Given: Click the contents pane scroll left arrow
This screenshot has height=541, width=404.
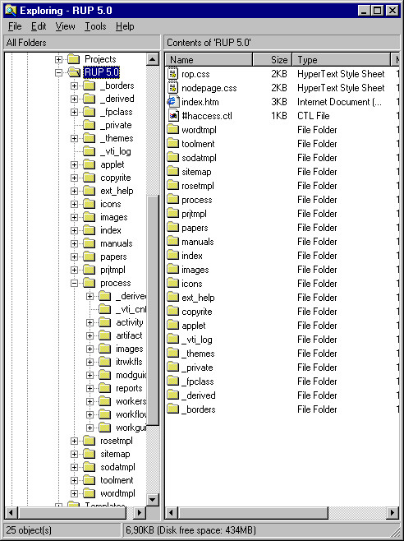Looking at the screenshot, I should pyautogui.click(x=172, y=513).
